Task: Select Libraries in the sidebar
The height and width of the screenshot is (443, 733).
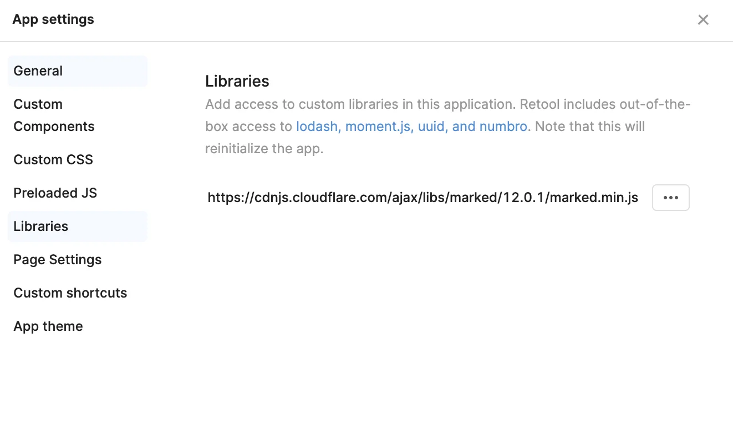Action: click(41, 226)
